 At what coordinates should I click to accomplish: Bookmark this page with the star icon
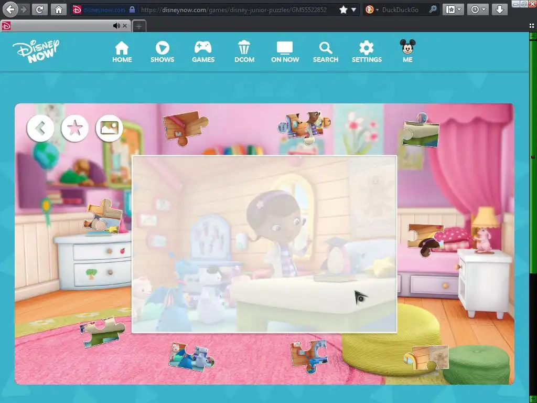coord(343,9)
